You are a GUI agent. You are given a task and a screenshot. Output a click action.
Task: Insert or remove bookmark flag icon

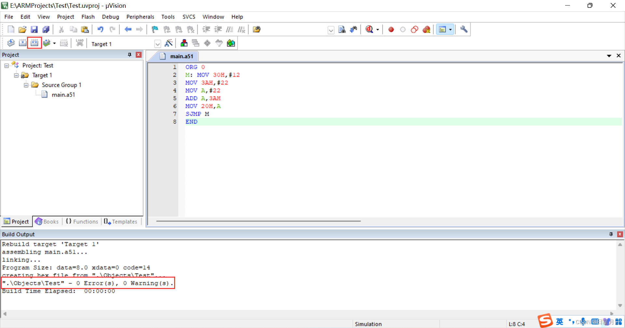pos(155,30)
